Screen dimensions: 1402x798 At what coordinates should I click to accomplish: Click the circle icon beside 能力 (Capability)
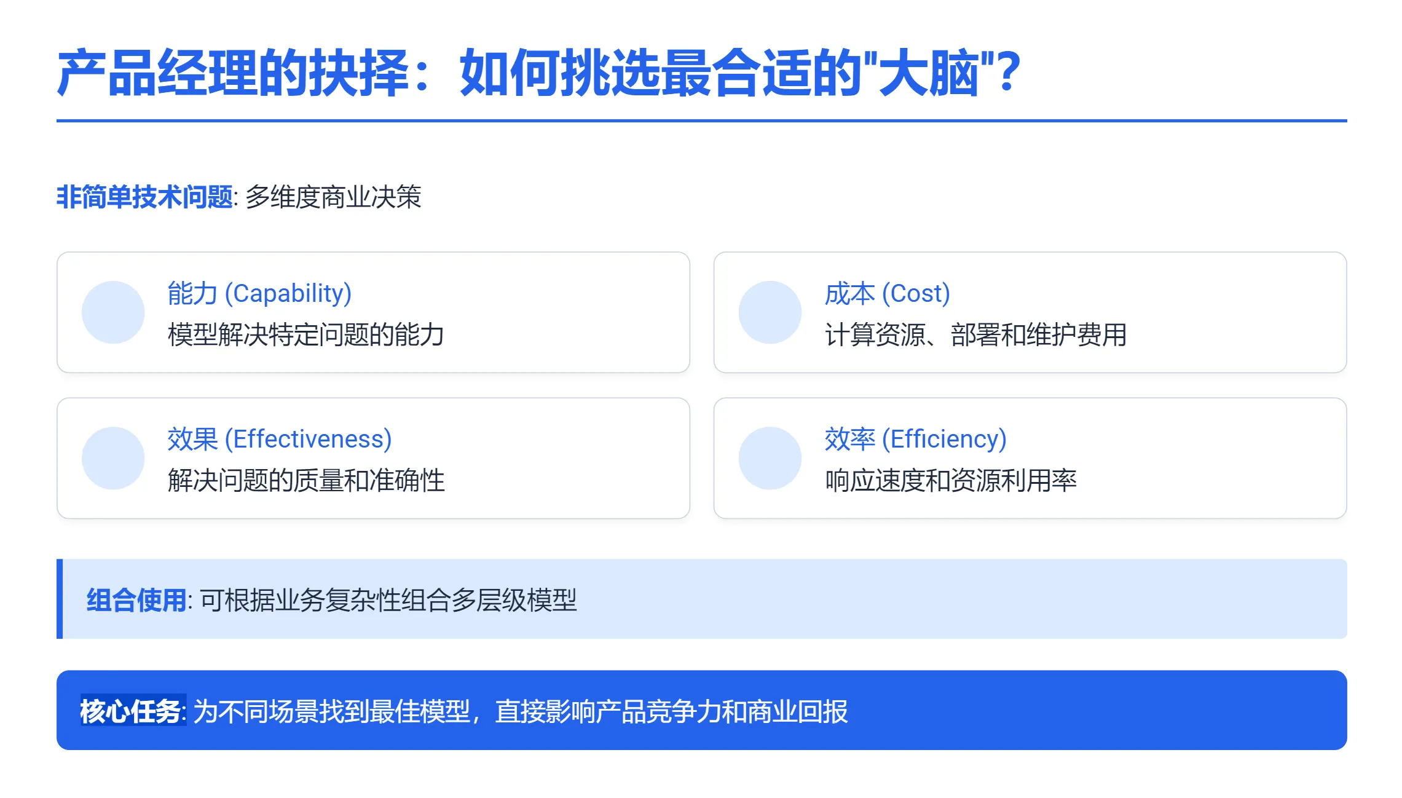pyautogui.click(x=113, y=312)
